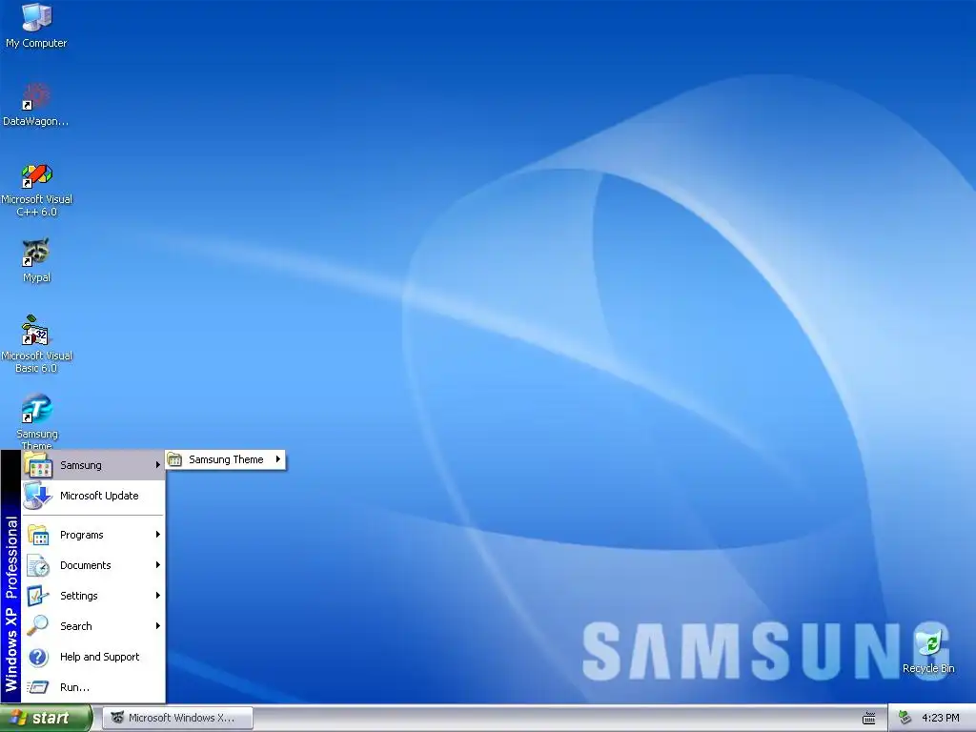The image size is (976, 732).
Task: Click the Samsung folder icon in Start menu
Action: coord(38,465)
